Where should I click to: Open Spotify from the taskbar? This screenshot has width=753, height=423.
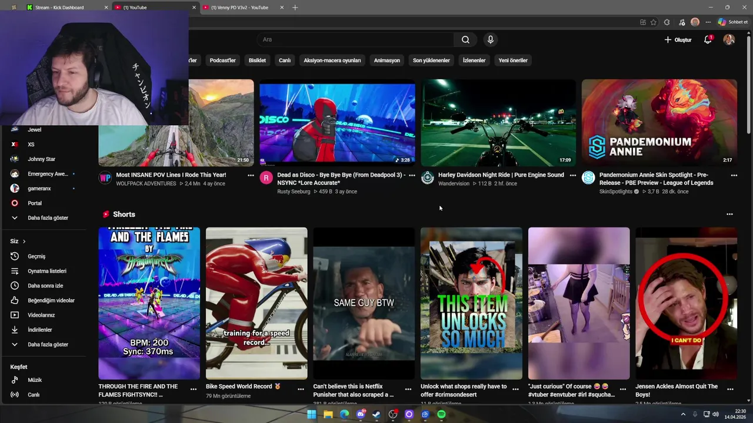click(441, 414)
